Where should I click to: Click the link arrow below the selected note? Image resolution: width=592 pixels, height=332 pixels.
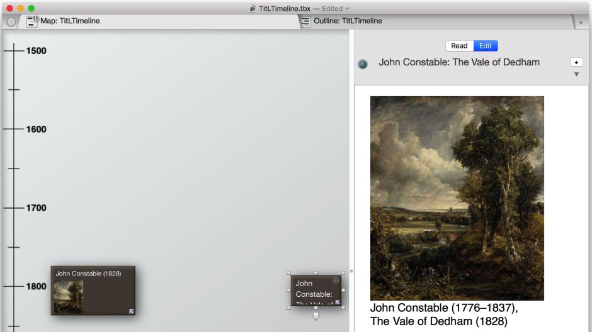pos(316,316)
